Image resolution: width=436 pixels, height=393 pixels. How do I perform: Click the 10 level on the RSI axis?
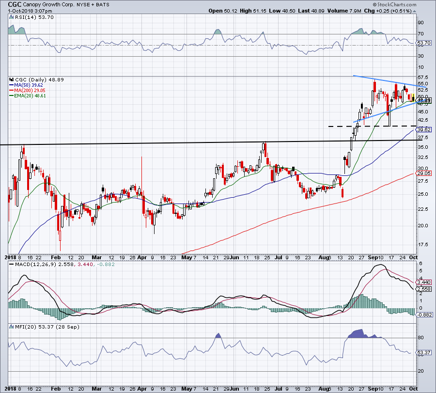(421, 67)
